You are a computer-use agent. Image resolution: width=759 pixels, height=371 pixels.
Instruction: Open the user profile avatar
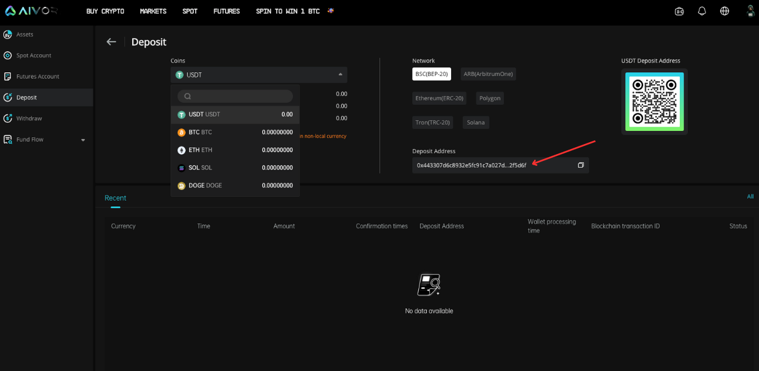point(750,11)
